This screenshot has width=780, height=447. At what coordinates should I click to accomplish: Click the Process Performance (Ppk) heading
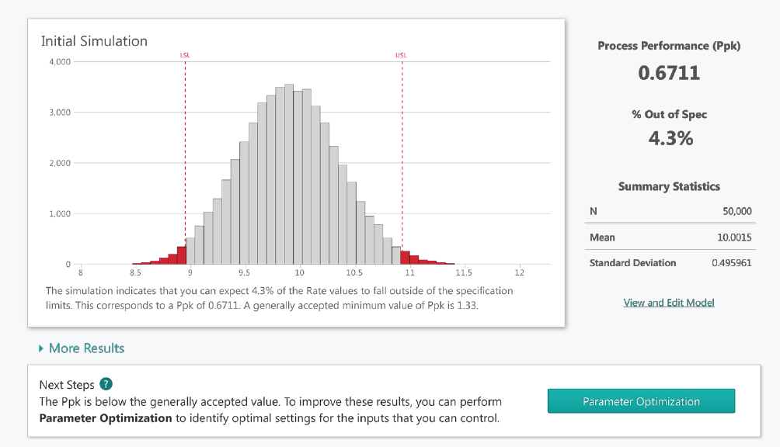tap(669, 46)
